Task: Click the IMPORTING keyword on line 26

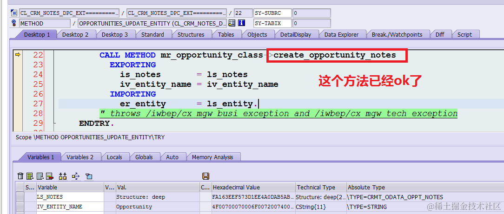Action: click(133, 94)
